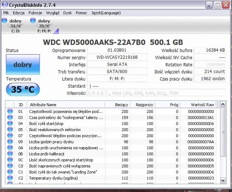Viewport: 232px width, 192px height.
Task: Click the status icon for attribute 03
Action: (x=10, y=118)
